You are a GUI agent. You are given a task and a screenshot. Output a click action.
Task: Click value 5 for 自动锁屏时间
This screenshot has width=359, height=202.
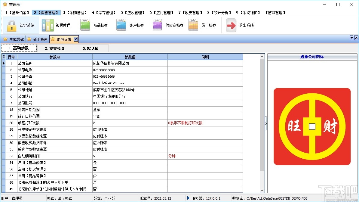[130, 156]
